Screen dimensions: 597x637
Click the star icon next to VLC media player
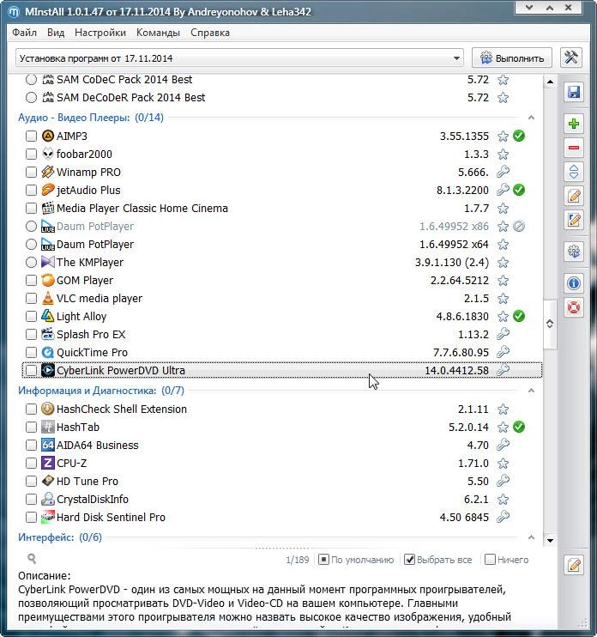tap(503, 299)
